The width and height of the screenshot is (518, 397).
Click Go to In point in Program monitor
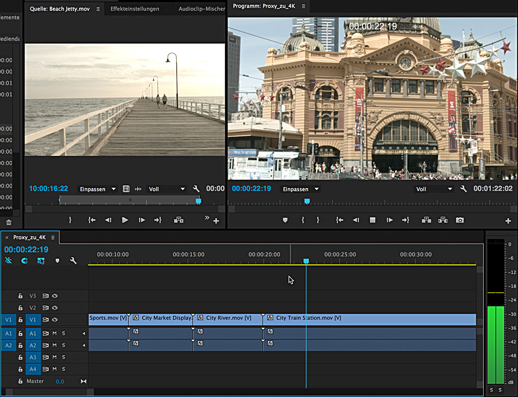(339, 220)
